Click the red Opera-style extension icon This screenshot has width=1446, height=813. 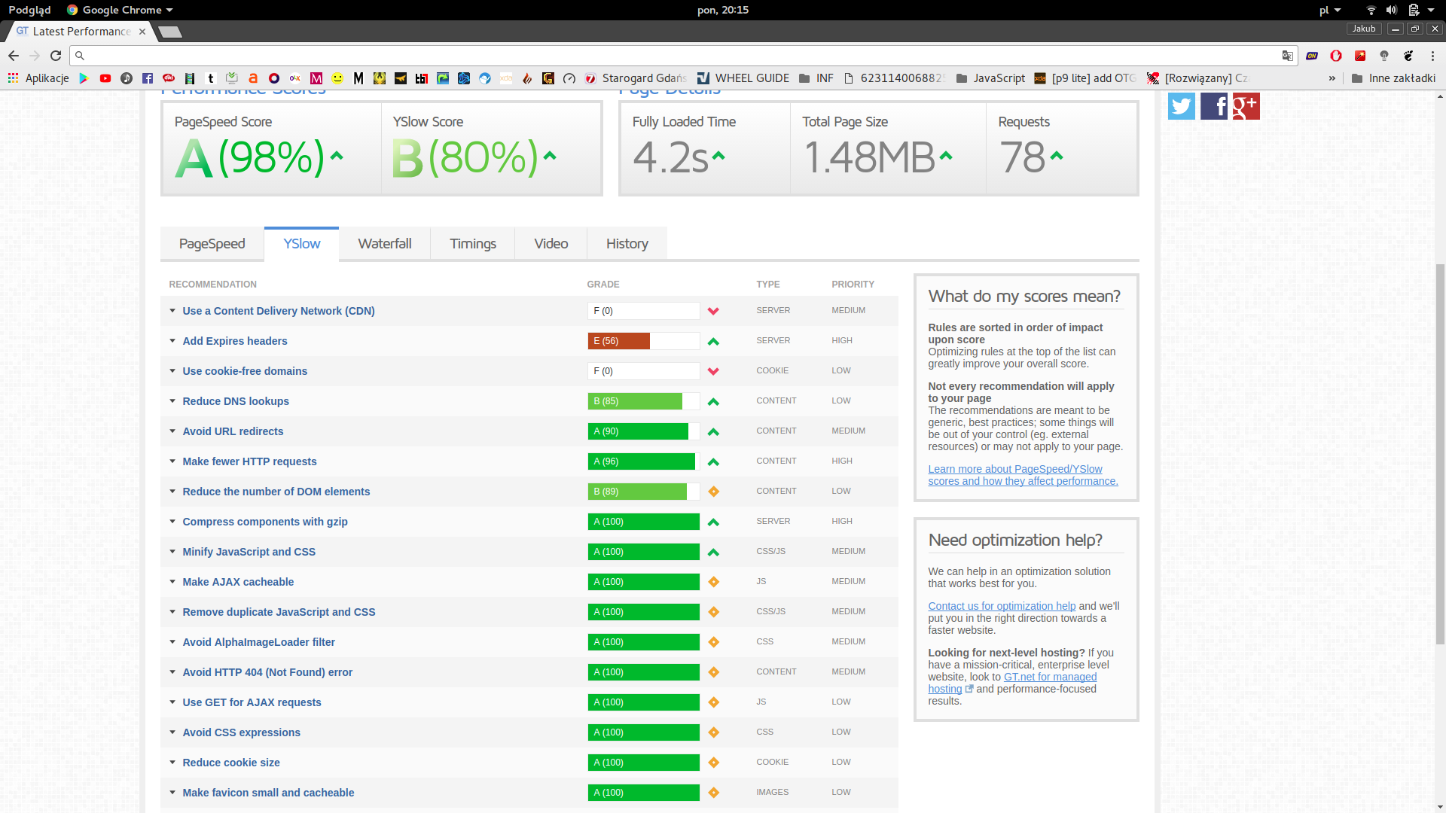1336,56
